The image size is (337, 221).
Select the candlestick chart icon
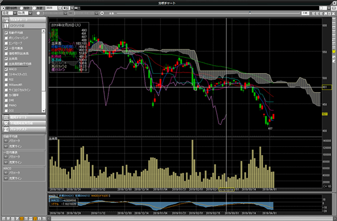click(x=6, y=26)
